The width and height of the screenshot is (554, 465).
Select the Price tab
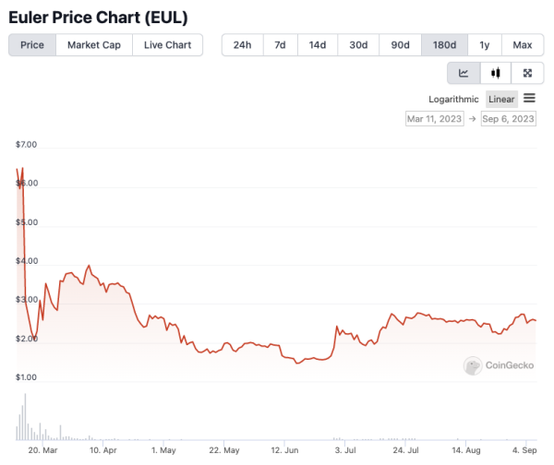point(32,45)
